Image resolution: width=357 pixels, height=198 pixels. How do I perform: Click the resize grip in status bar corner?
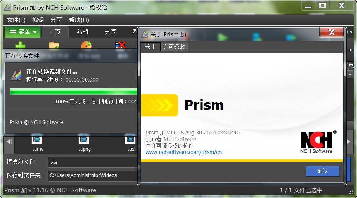[351, 192]
